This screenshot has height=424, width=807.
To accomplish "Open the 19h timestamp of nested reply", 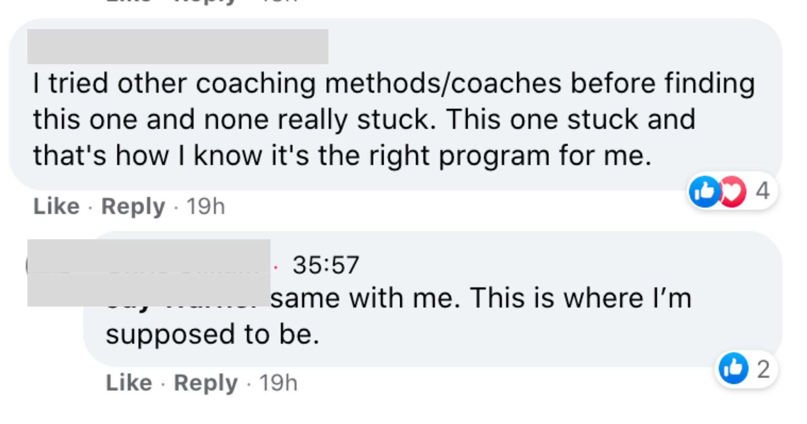I will pos(278,383).
